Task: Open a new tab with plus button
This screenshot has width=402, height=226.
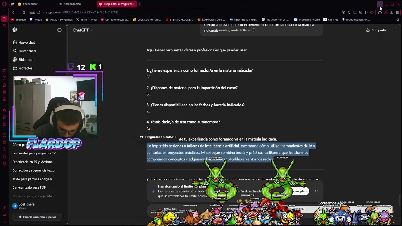Action: click(139, 4)
